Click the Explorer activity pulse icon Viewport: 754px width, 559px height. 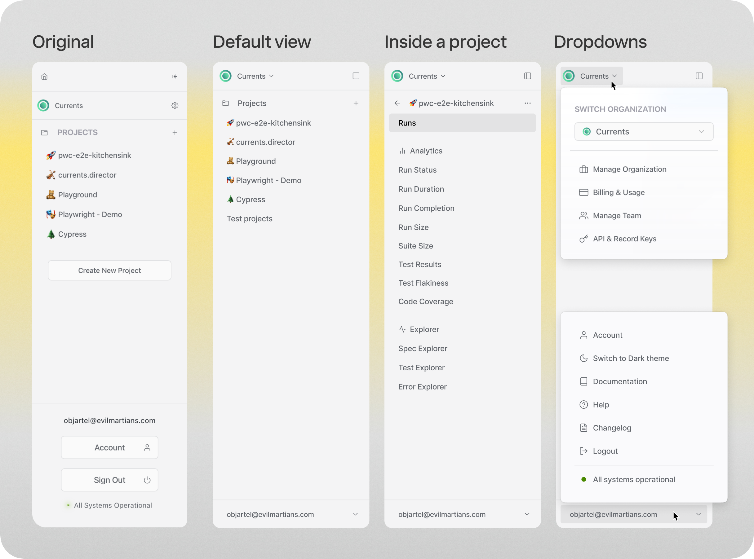click(402, 329)
